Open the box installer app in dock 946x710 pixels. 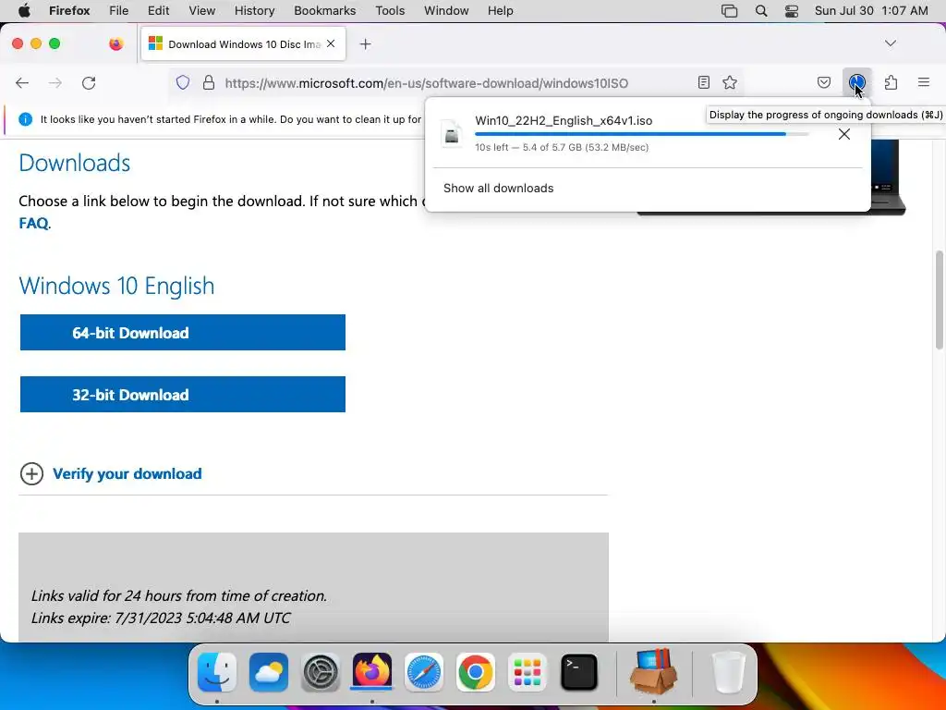[x=654, y=672]
